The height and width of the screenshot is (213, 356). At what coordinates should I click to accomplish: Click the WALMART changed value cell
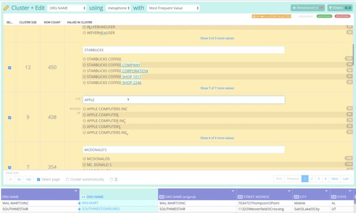(119, 203)
